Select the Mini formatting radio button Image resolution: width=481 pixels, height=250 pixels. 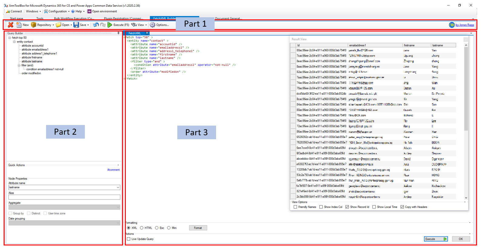click(169, 228)
